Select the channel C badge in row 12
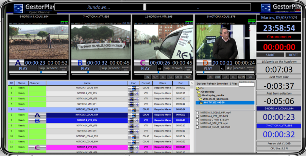 point(37,147)
